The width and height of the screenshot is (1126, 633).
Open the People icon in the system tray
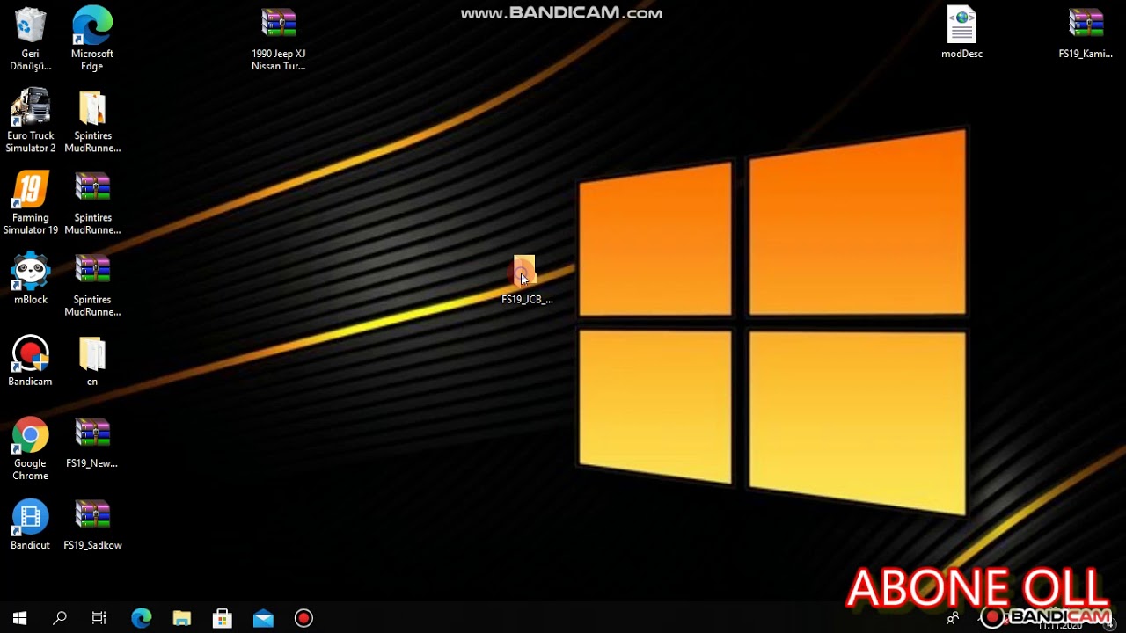953,619
